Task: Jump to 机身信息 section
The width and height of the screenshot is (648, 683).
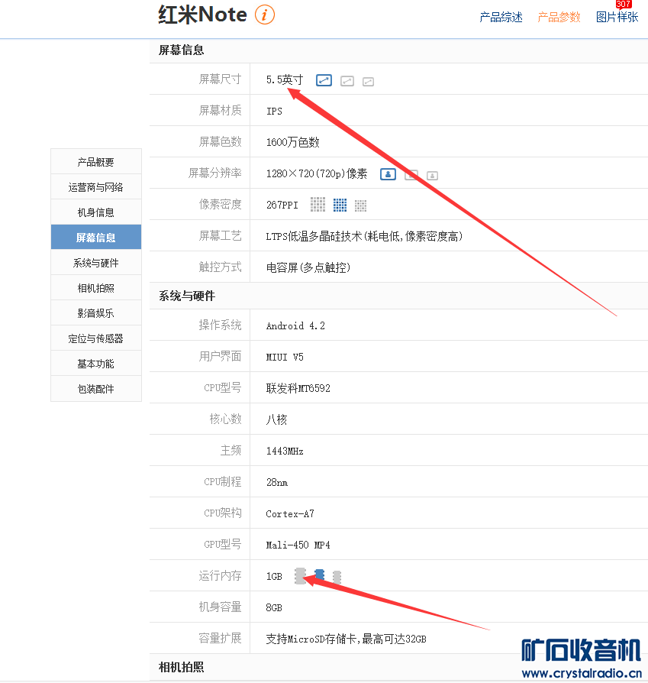Action: [x=95, y=212]
